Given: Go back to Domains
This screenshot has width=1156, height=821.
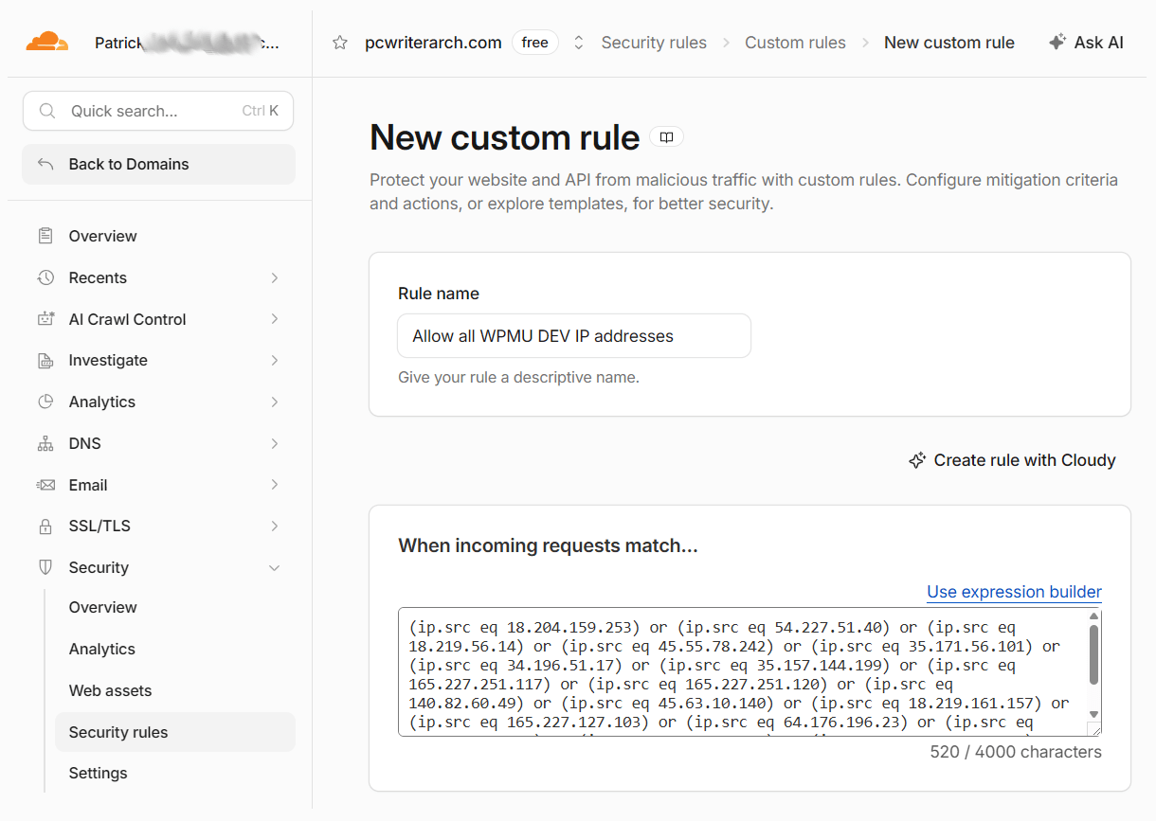Looking at the screenshot, I should pyautogui.click(x=158, y=164).
